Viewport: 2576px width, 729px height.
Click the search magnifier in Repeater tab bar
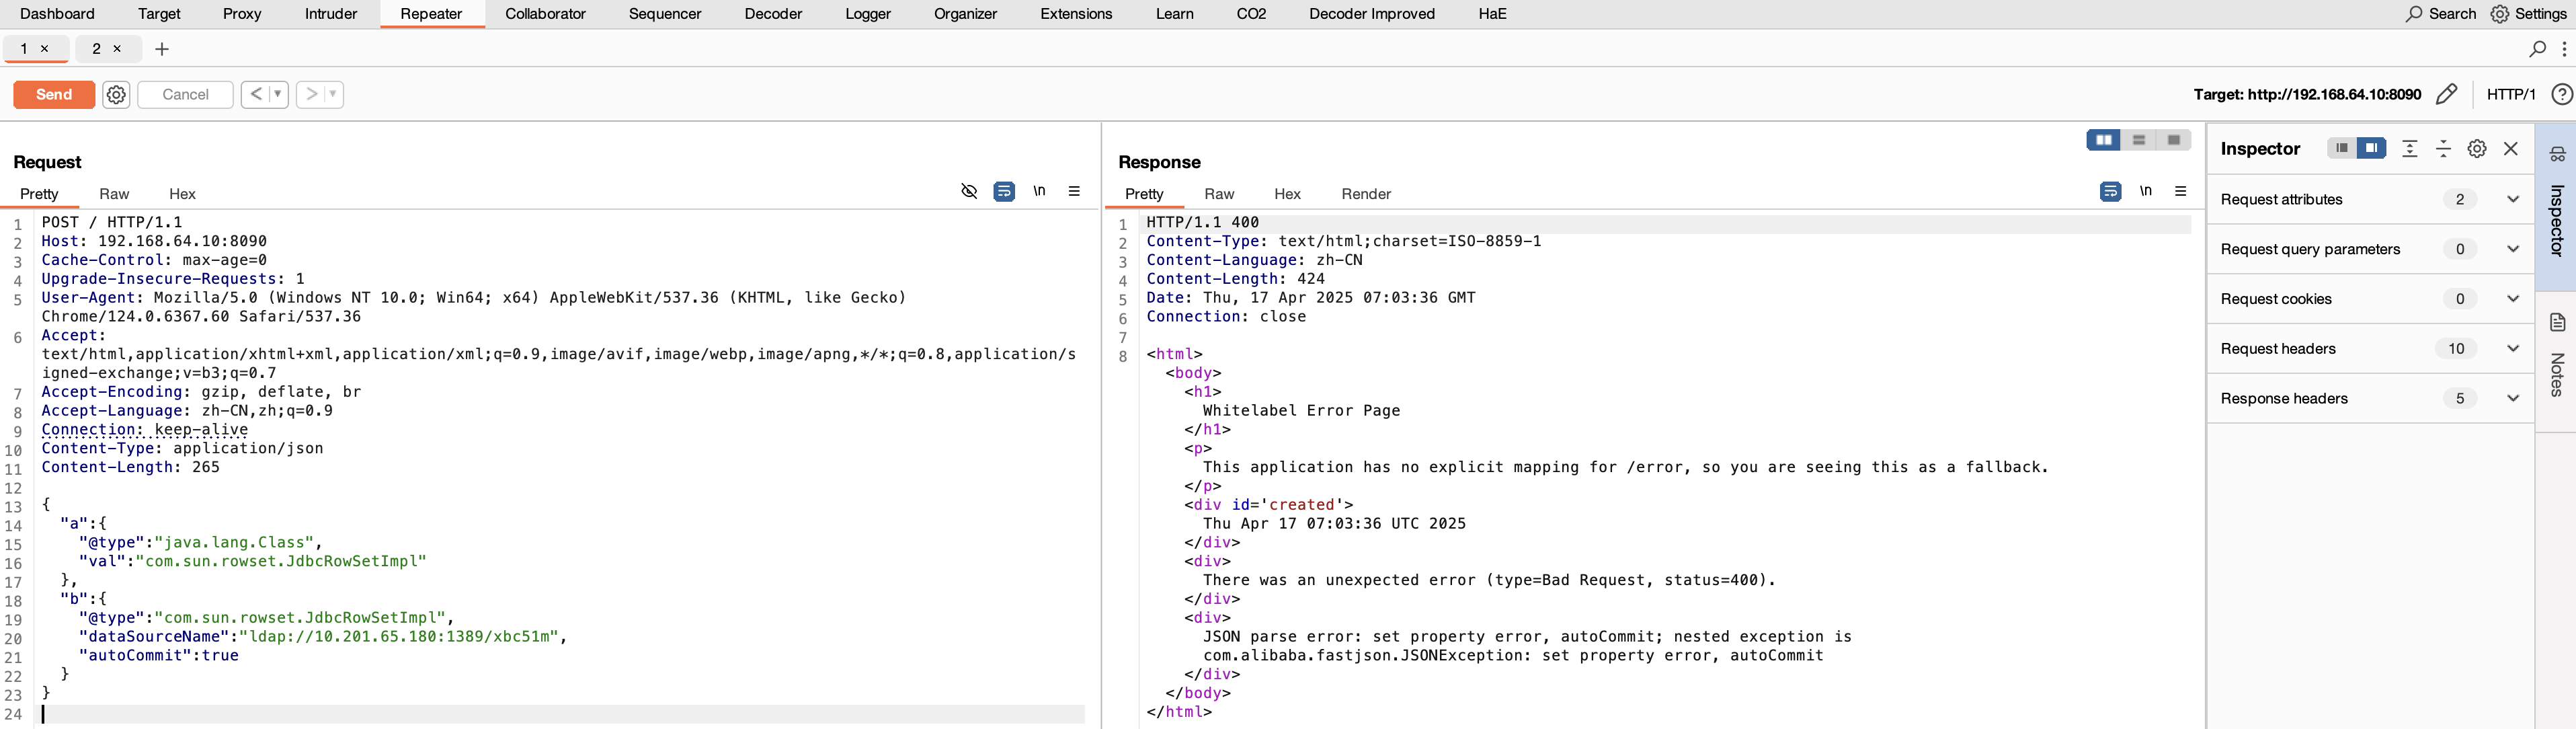[x=2537, y=48]
